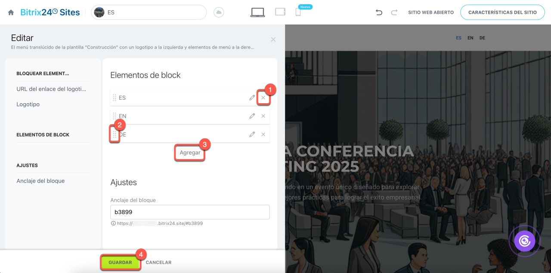Viewport: 551px width, 273px height.
Task: Switch to desktop preview mode
Action: coord(257,12)
